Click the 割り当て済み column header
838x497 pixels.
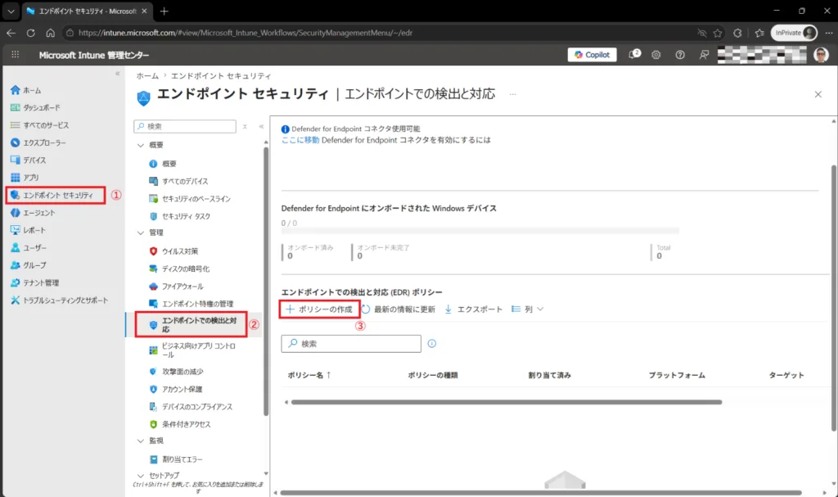click(549, 375)
